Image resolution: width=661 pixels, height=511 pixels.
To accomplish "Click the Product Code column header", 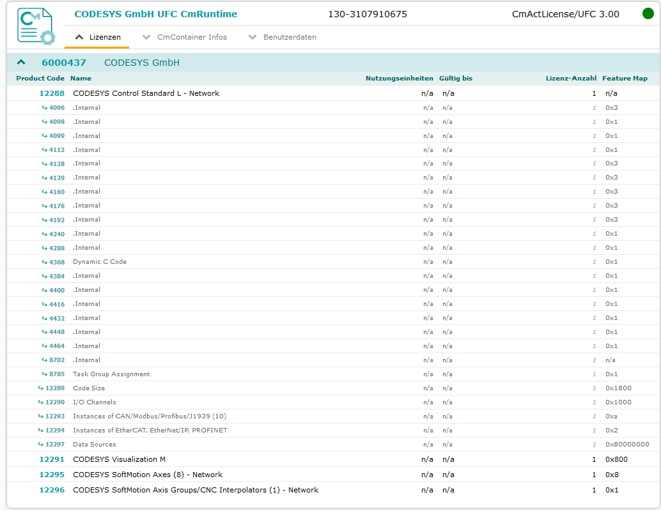I will [40, 79].
